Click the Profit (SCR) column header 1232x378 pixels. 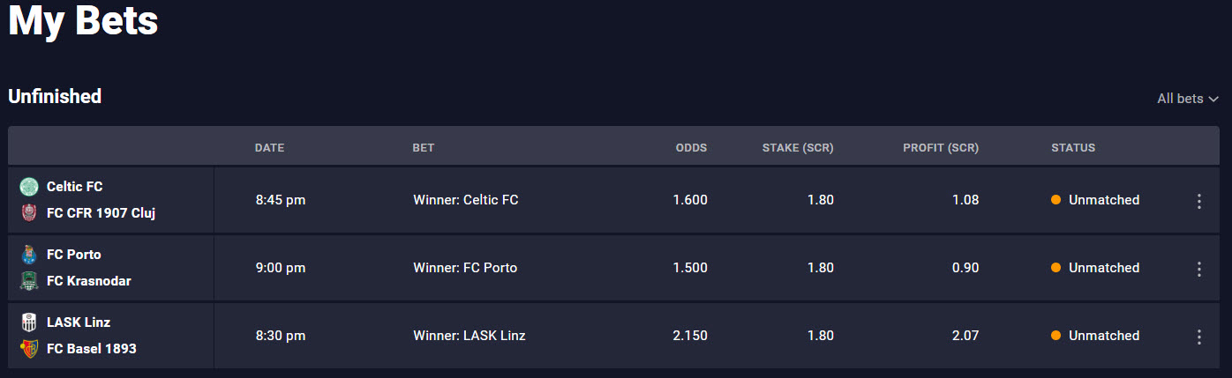(x=940, y=148)
